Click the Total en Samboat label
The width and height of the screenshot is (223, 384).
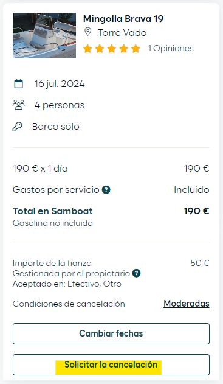pos(53,211)
